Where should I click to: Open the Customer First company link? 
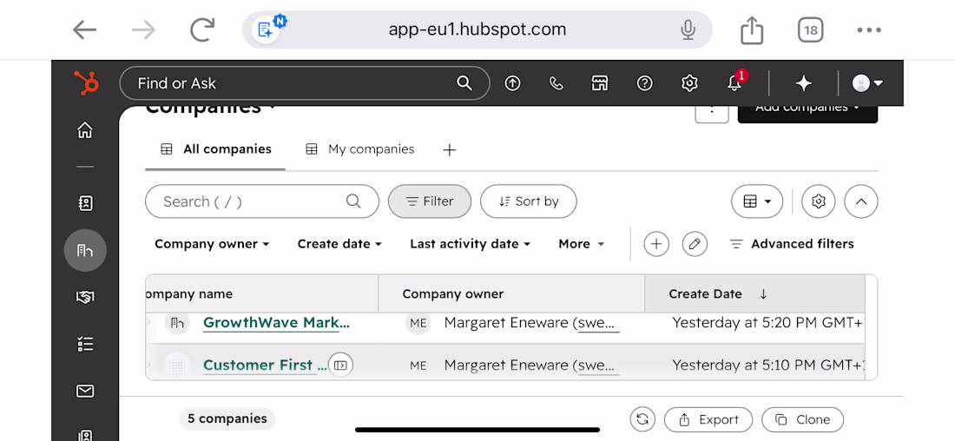click(x=267, y=365)
